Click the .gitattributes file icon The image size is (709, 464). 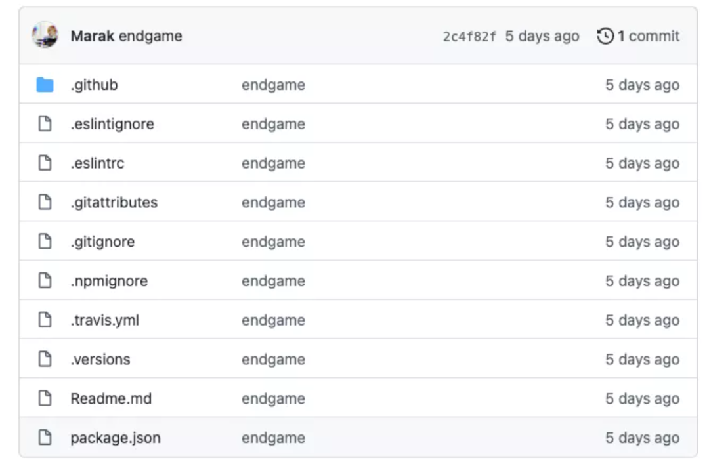pos(45,202)
